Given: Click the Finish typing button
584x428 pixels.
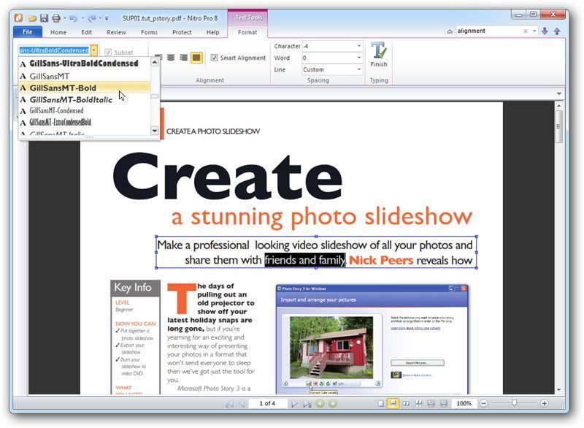Looking at the screenshot, I should tap(379, 55).
